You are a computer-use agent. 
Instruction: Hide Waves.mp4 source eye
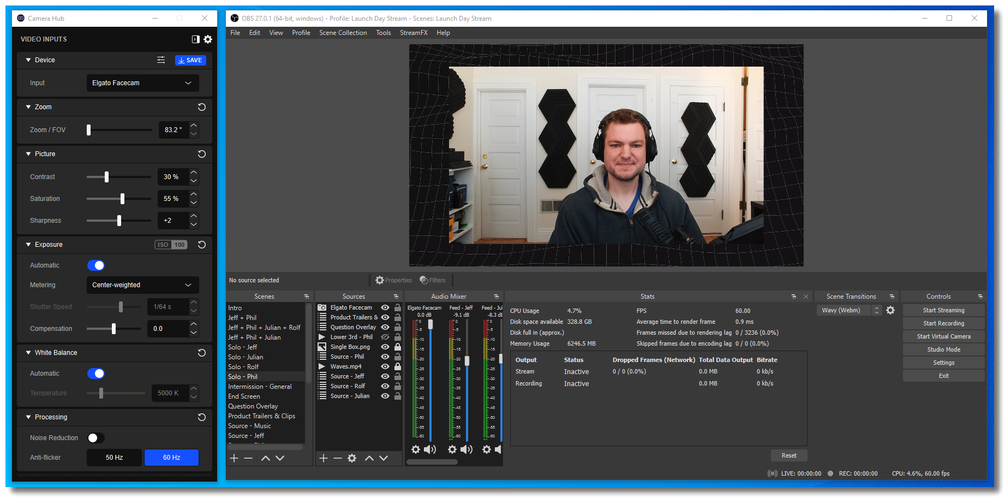click(x=385, y=366)
